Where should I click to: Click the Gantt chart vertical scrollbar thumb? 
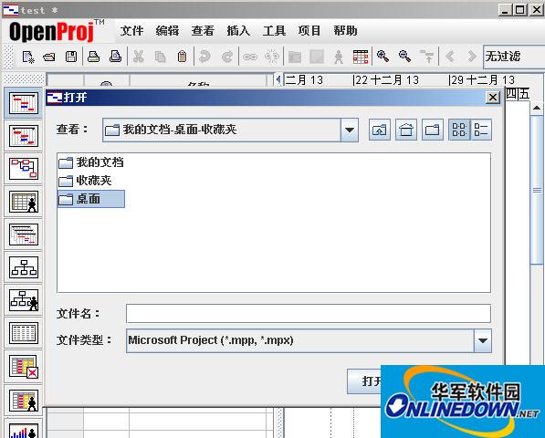click(x=537, y=191)
